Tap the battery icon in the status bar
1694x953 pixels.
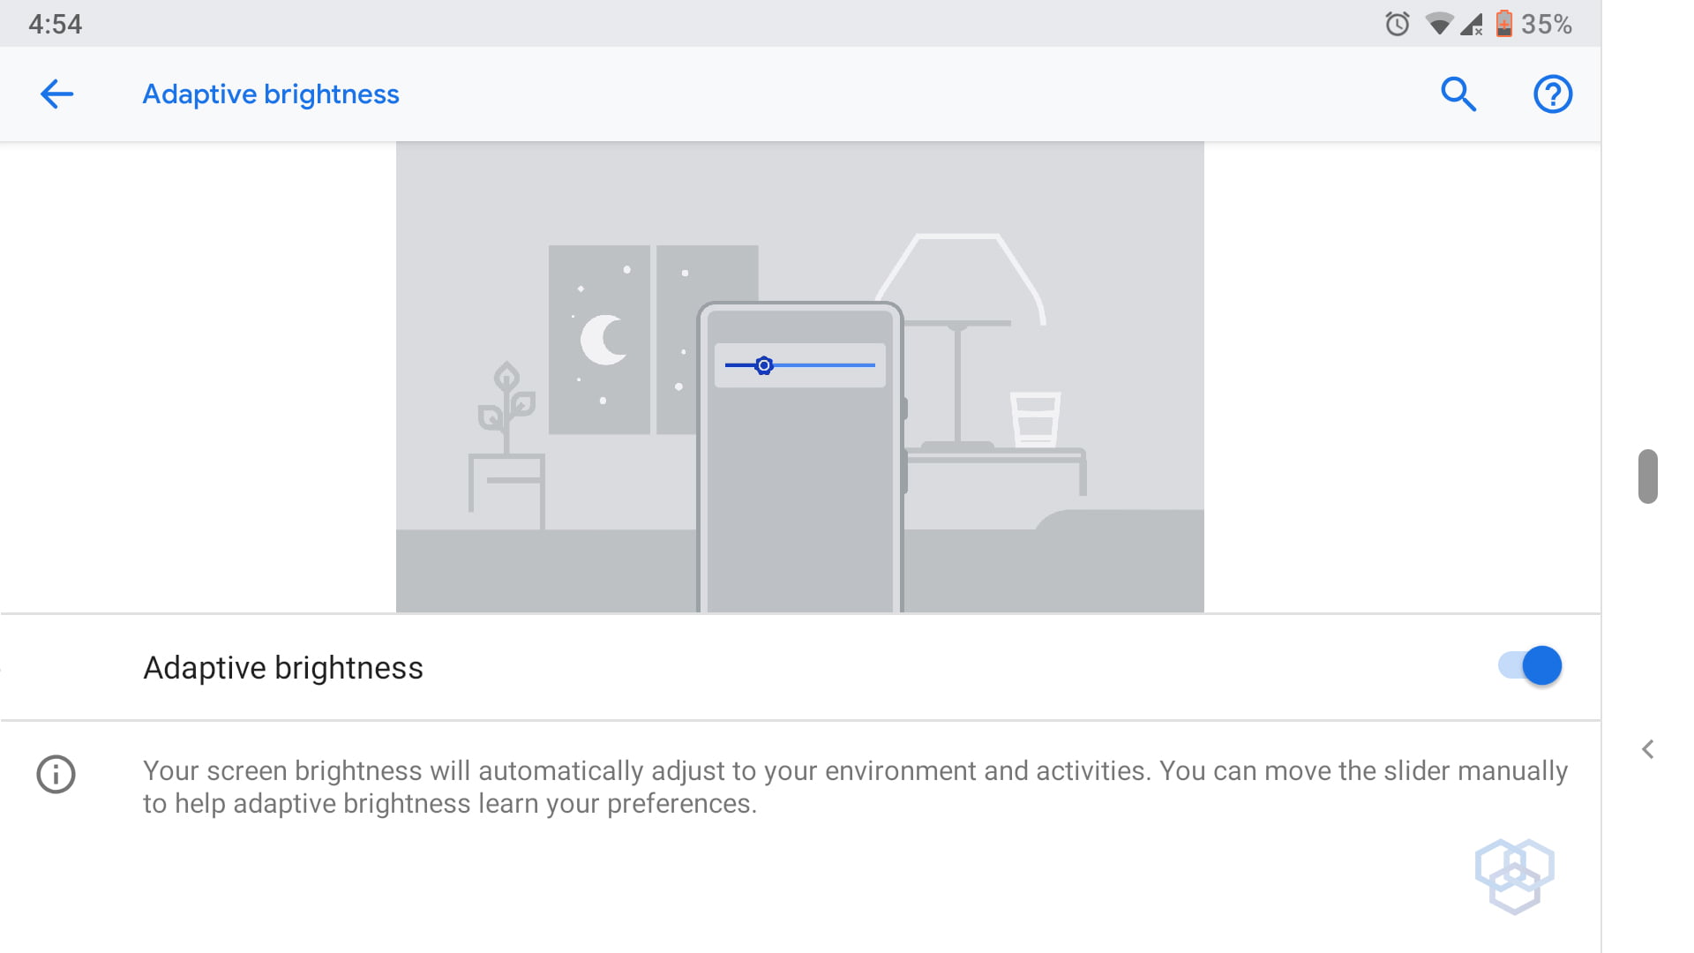(x=1504, y=24)
